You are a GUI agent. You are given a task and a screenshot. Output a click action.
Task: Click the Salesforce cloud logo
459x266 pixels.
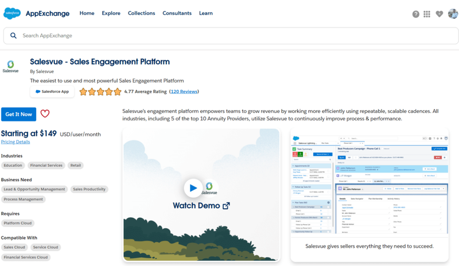(12, 13)
